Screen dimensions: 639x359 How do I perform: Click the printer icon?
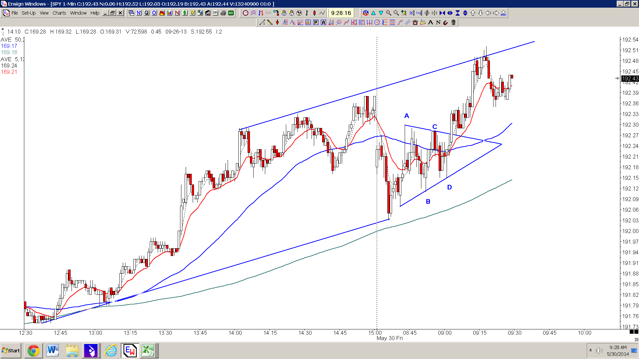[x=223, y=13]
